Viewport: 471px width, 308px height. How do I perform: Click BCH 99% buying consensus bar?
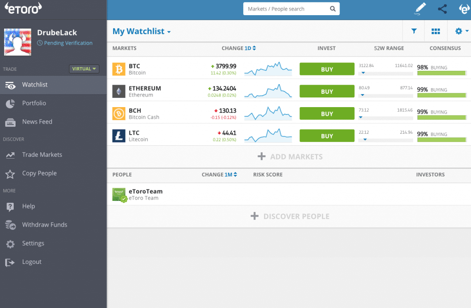(x=442, y=117)
